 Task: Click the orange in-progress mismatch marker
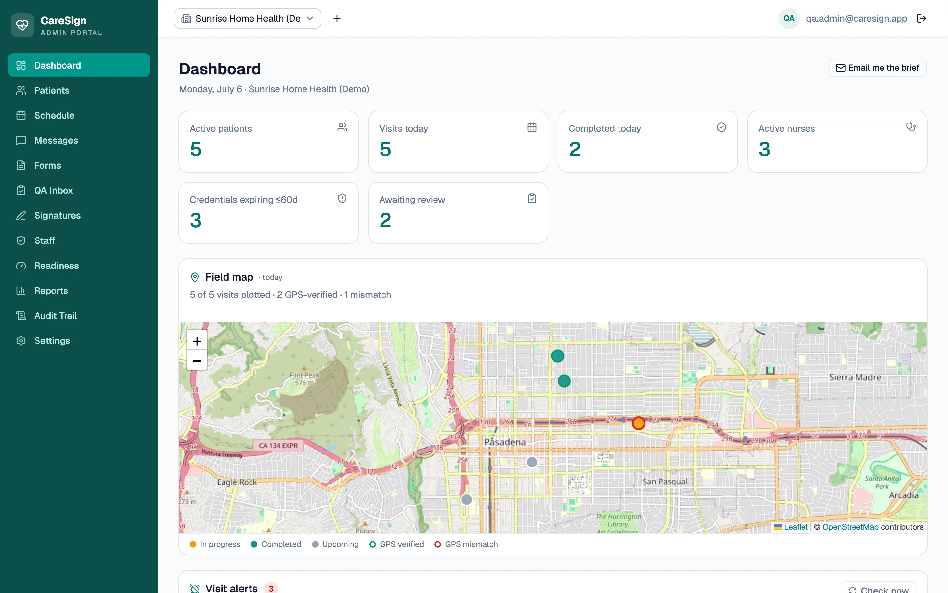tap(639, 423)
